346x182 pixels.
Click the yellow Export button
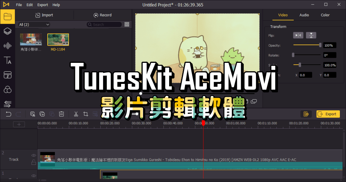click(x=328, y=114)
